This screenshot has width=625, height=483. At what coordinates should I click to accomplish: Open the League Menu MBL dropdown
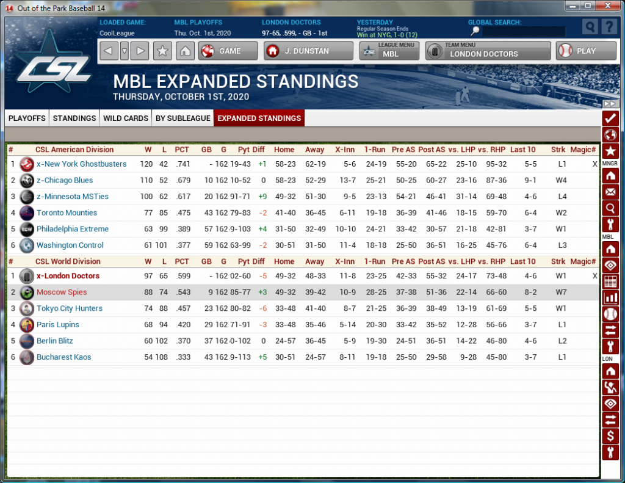(x=389, y=51)
